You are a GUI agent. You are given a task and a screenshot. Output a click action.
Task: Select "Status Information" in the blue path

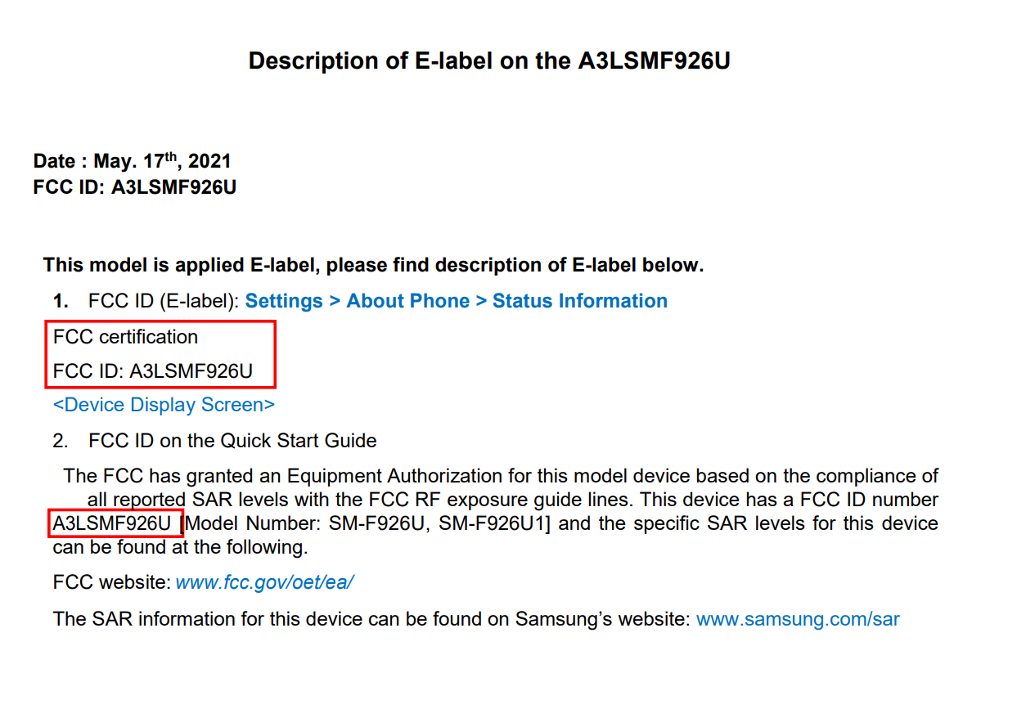579,301
